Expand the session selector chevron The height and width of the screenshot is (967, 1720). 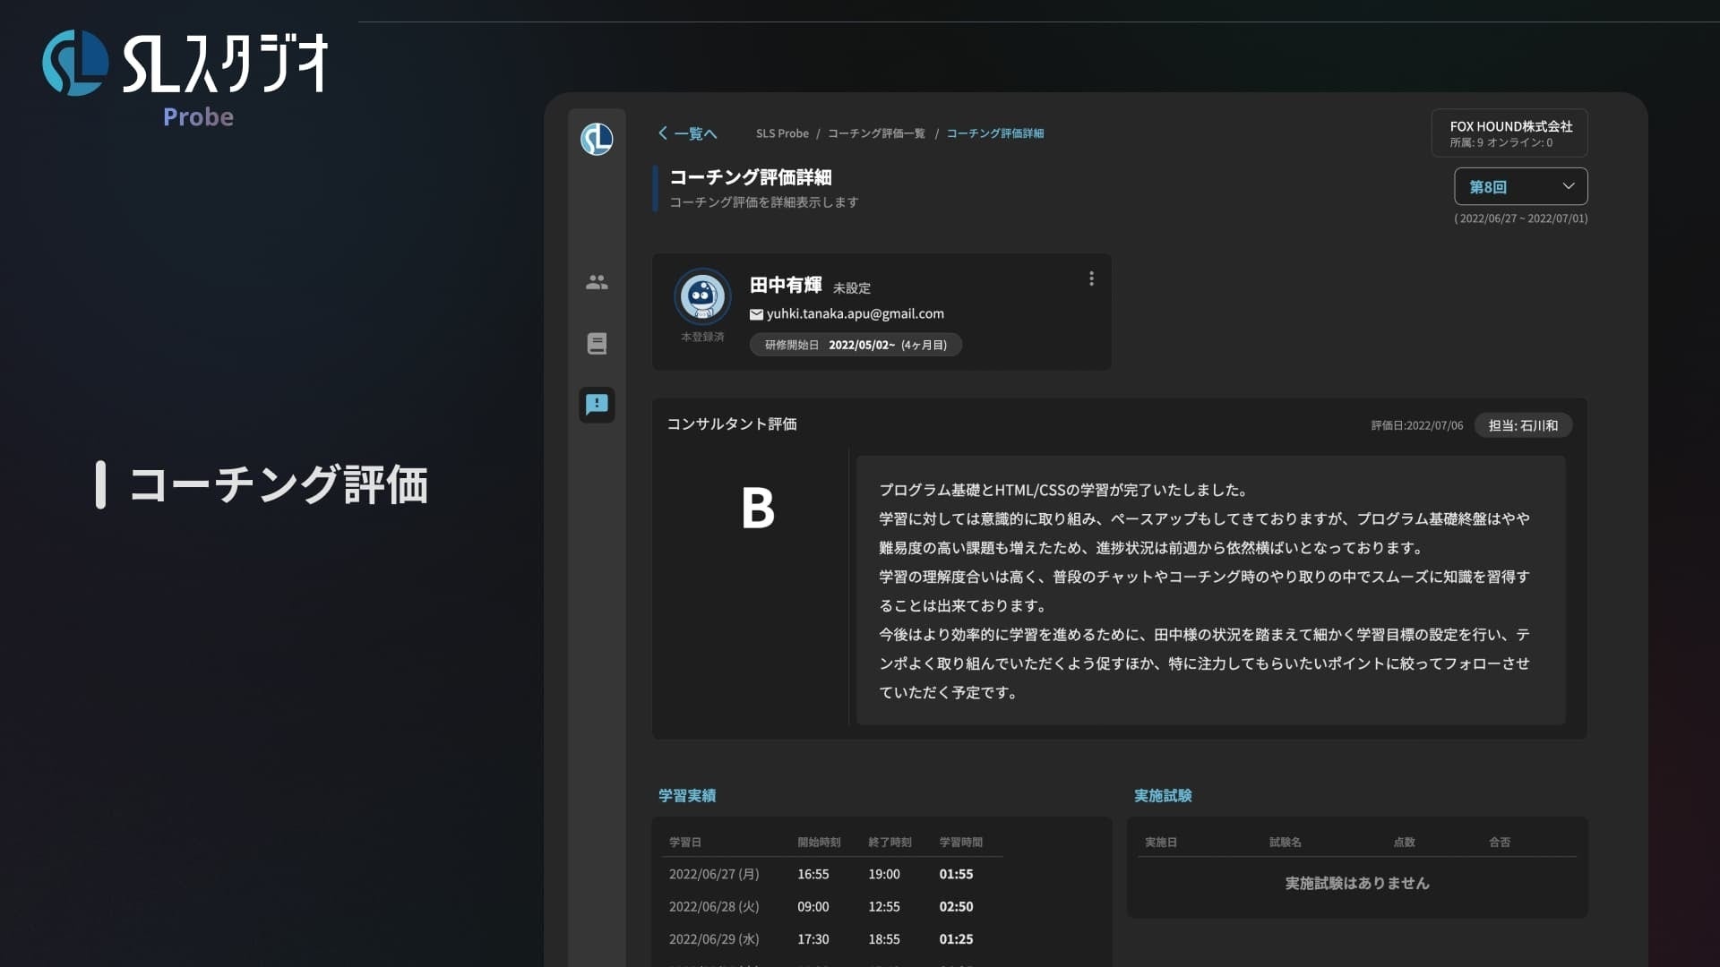click(1569, 186)
